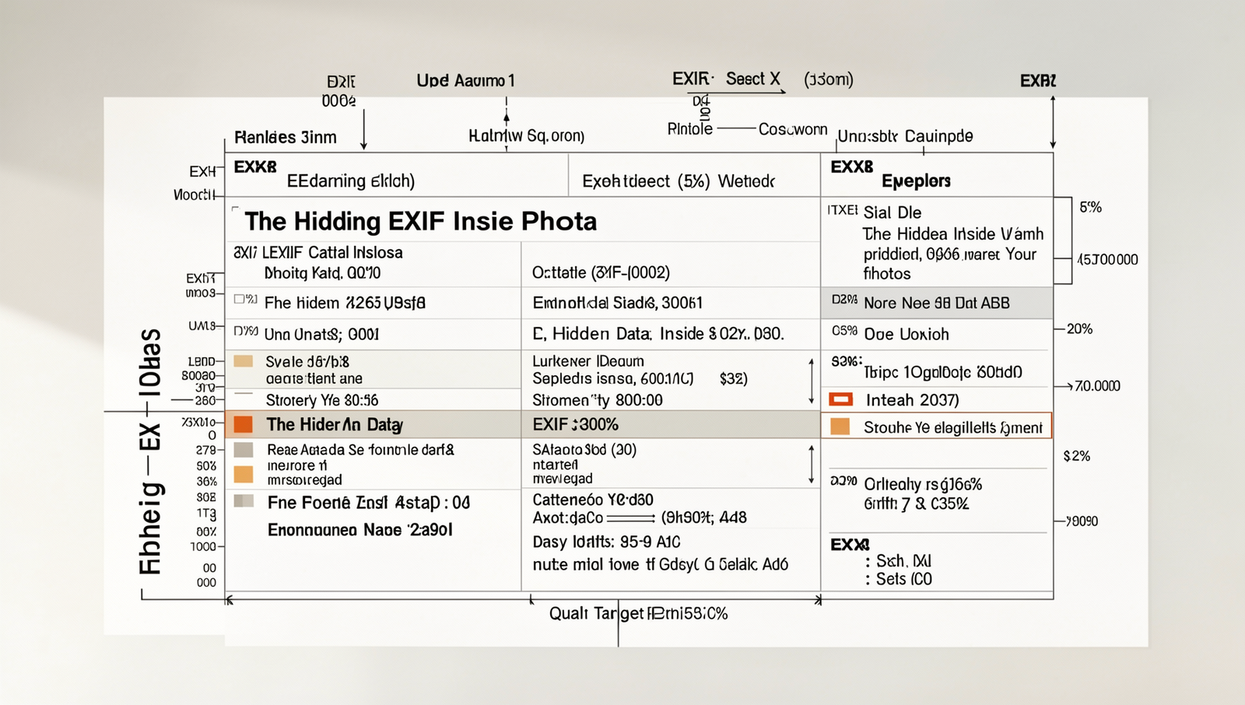Image resolution: width=1245 pixels, height=705 pixels.
Task: Select the ": Sch. IXI" item
Action: 898,561
